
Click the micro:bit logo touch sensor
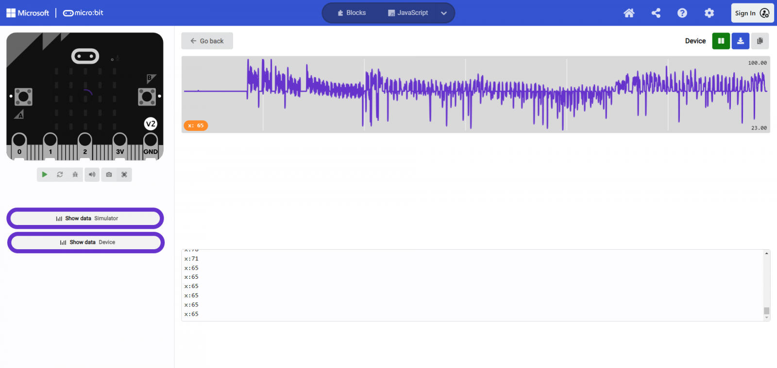[x=85, y=56]
